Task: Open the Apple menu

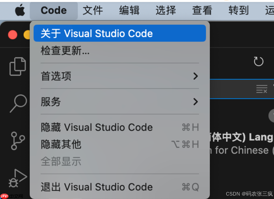Action: (x=20, y=10)
